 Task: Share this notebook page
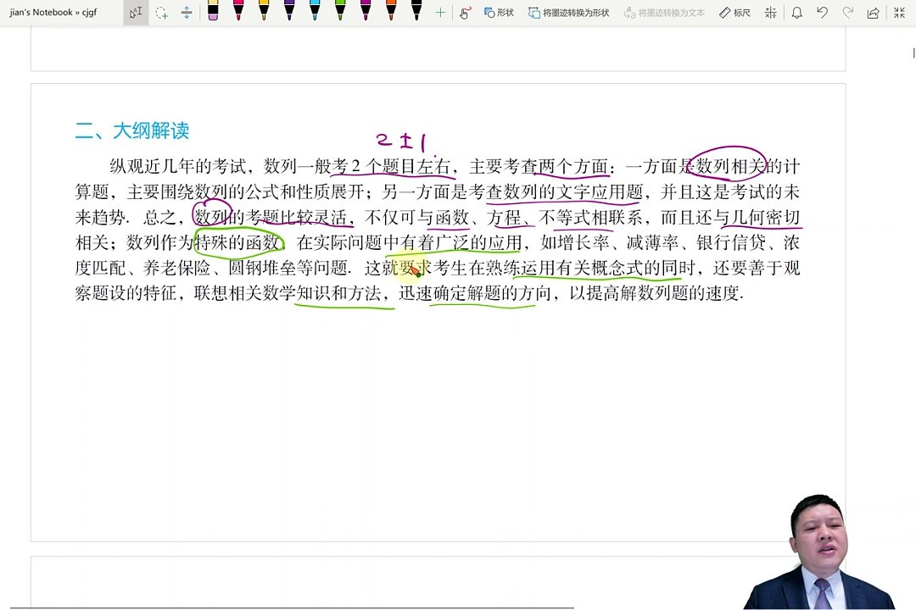873,12
